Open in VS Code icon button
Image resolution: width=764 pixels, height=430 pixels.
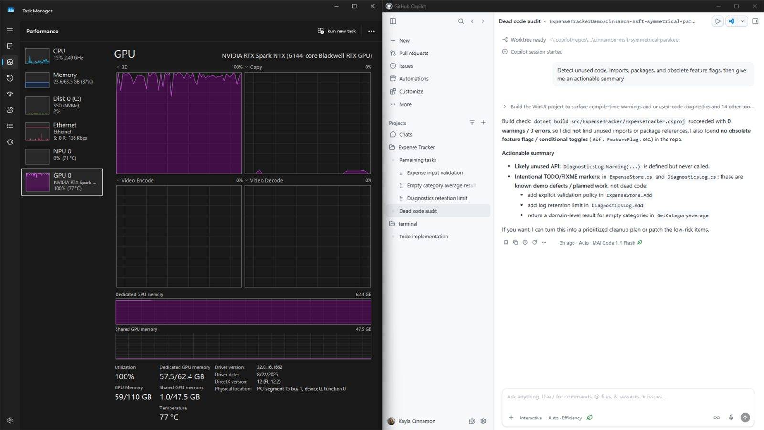click(x=731, y=21)
